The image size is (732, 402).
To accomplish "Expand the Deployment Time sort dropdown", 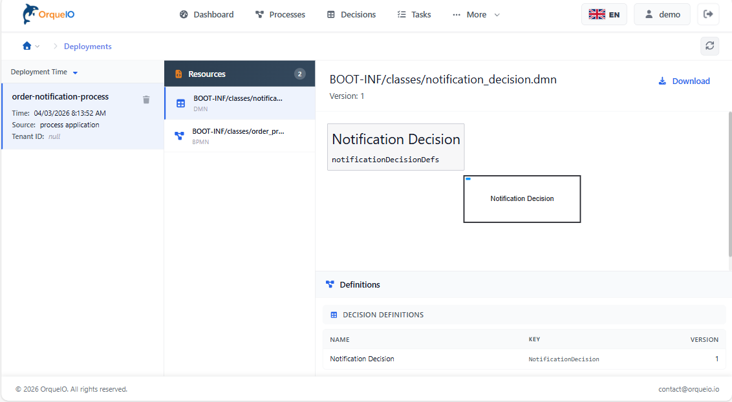I will (75, 72).
